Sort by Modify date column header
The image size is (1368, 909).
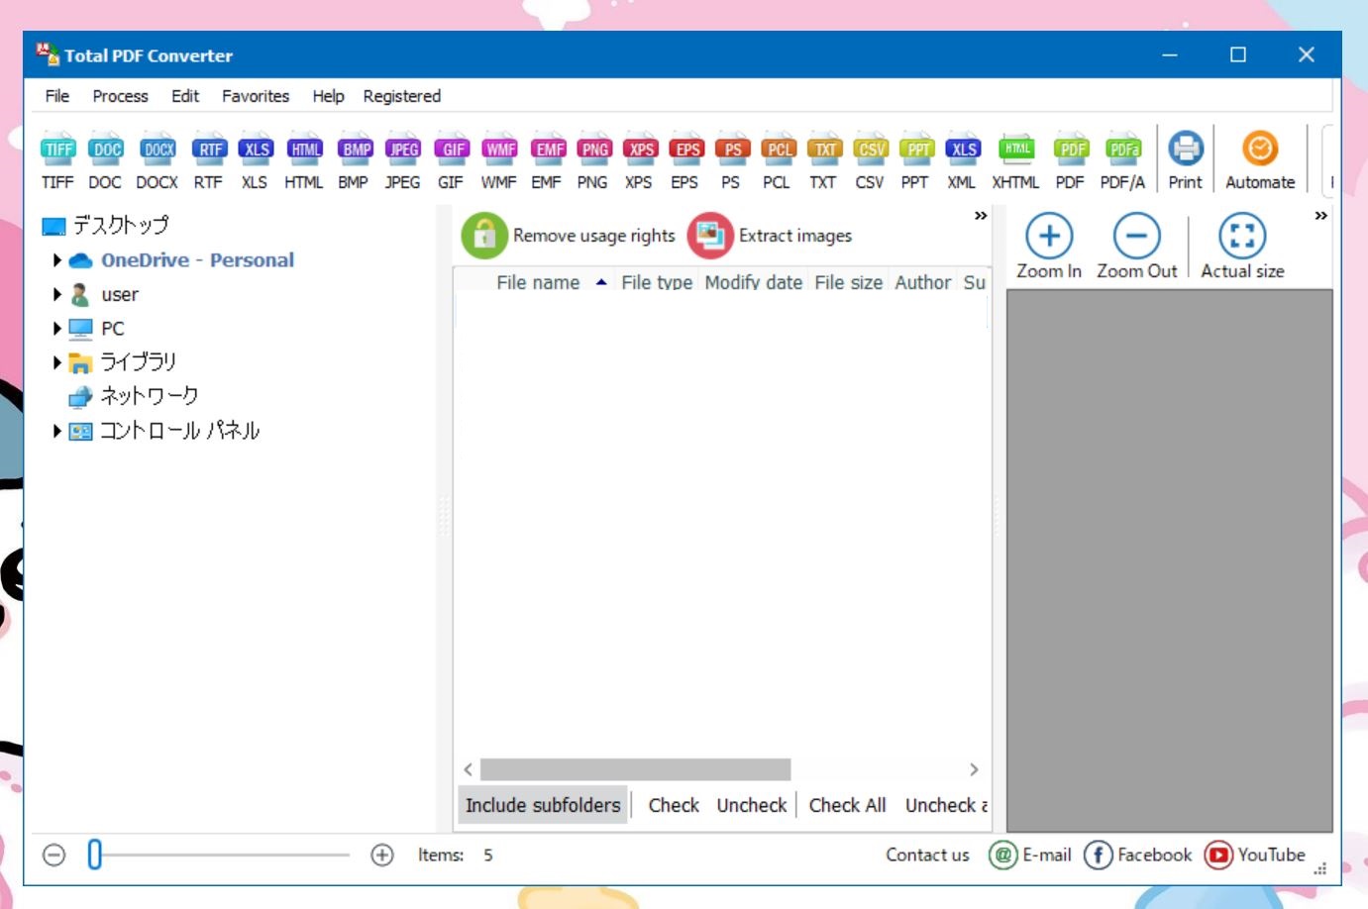pos(754,282)
